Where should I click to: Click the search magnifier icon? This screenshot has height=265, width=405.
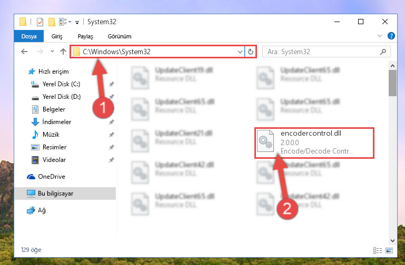click(x=383, y=52)
